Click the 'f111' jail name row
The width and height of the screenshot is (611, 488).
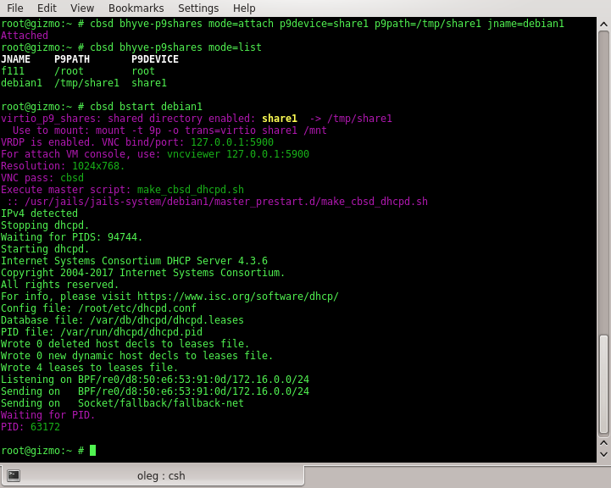[13, 71]
